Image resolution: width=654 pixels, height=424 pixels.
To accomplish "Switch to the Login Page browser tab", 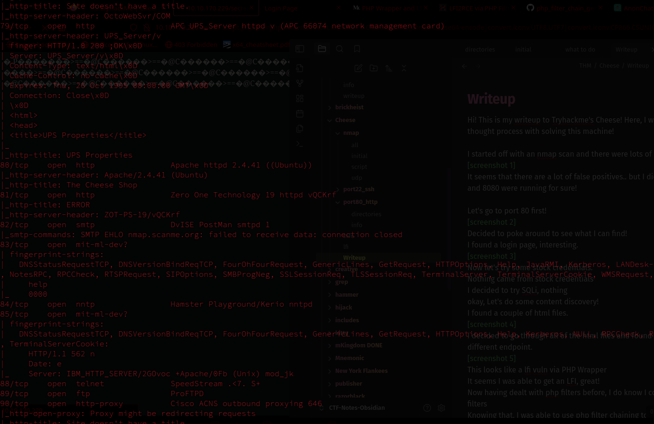I will point(281,8).
